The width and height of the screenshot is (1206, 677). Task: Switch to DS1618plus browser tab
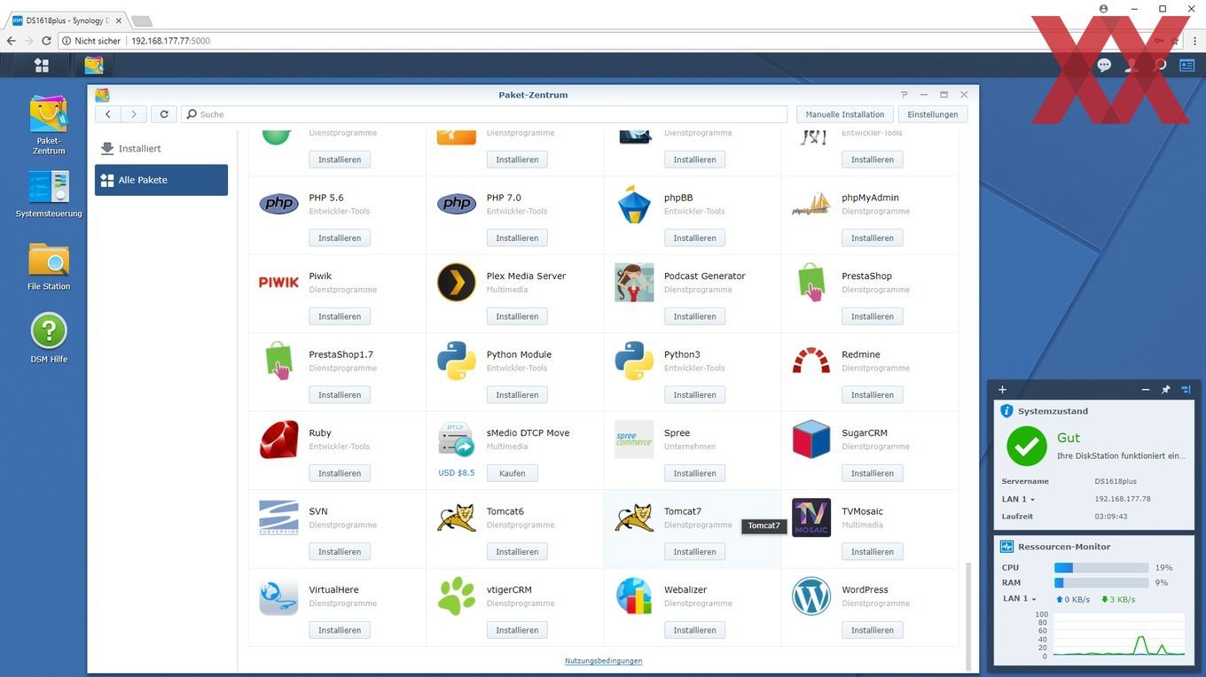(68, 20)
